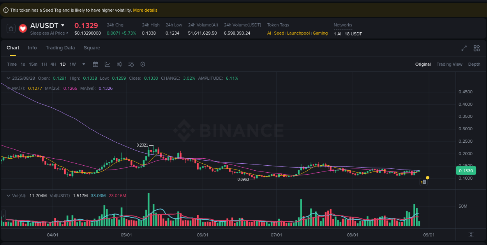The image size is (487, 245).
Task: Open the chart layout grid icon
Action: point(476,48)
